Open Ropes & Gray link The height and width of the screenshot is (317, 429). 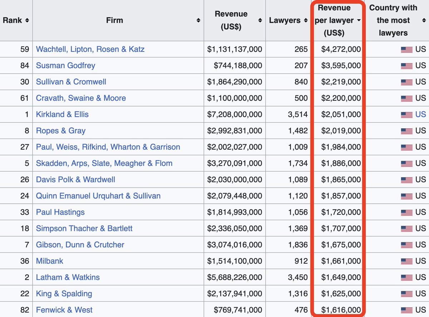61,131
